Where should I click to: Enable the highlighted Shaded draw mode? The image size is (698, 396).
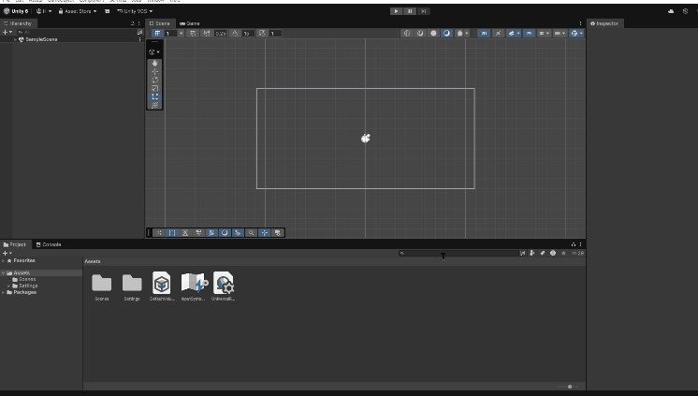click(x=446, y=33)
